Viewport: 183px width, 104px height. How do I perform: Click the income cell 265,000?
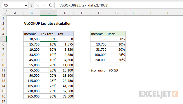click(x=32, y=96)
